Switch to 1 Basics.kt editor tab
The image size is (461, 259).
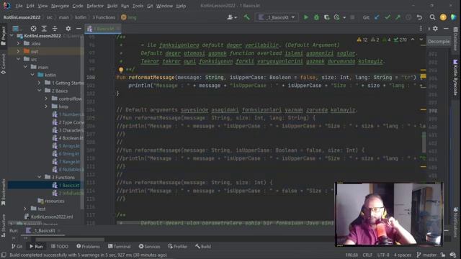(x=102, y=29)
